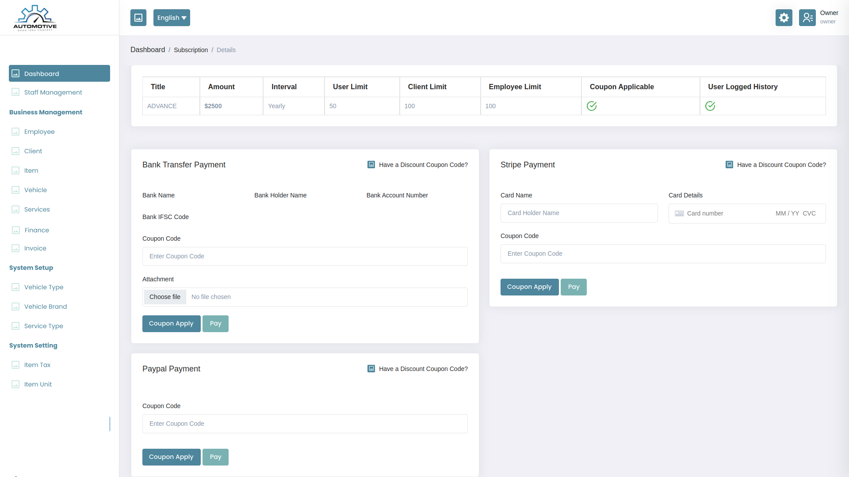849x477 pixels.
Task: Open the settings gear icon
Action: [x=784, y=18]
